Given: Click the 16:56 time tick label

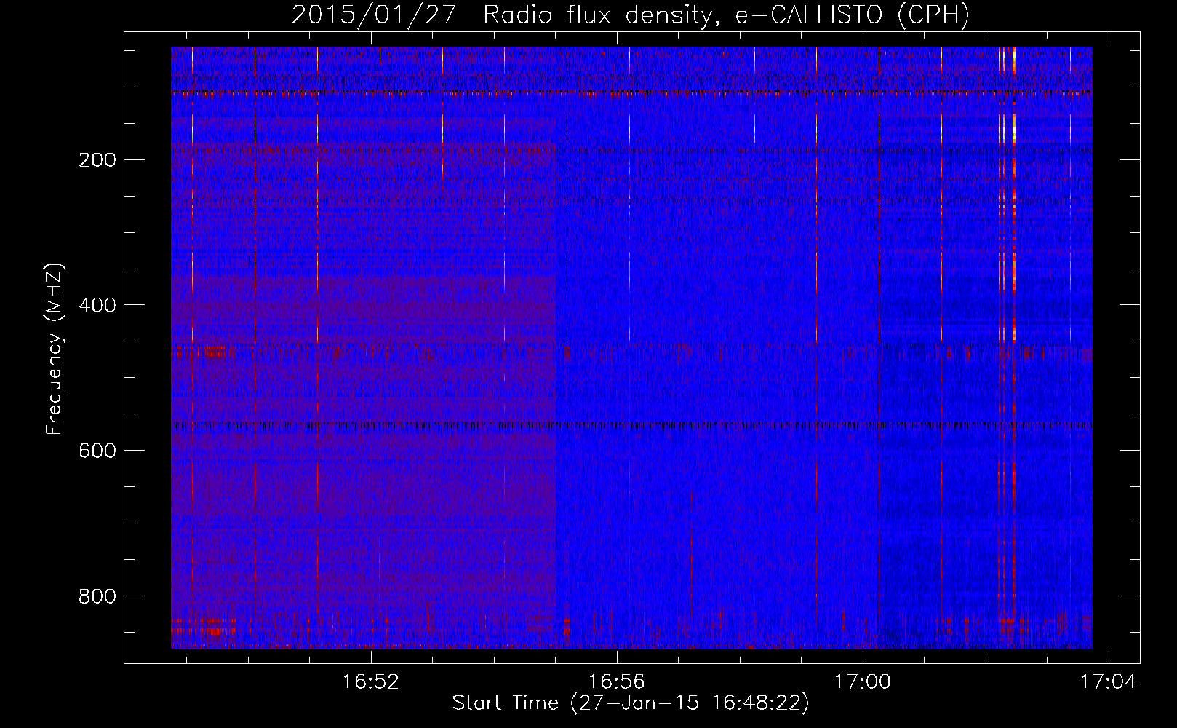Looking at the screenshot, I should click(x=617, y=682).
